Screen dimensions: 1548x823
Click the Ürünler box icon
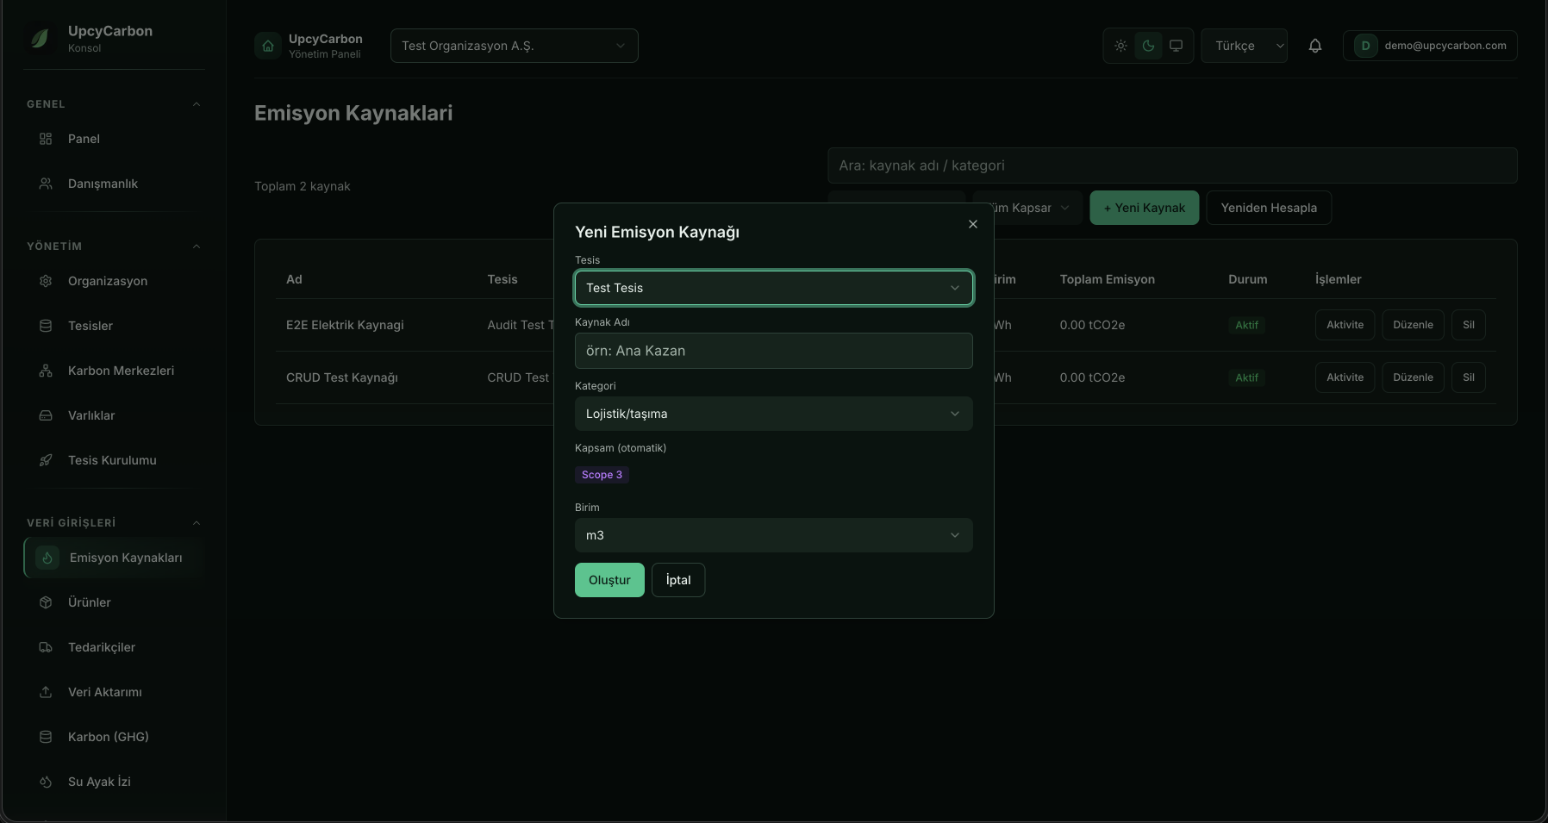tap(46, 602)
